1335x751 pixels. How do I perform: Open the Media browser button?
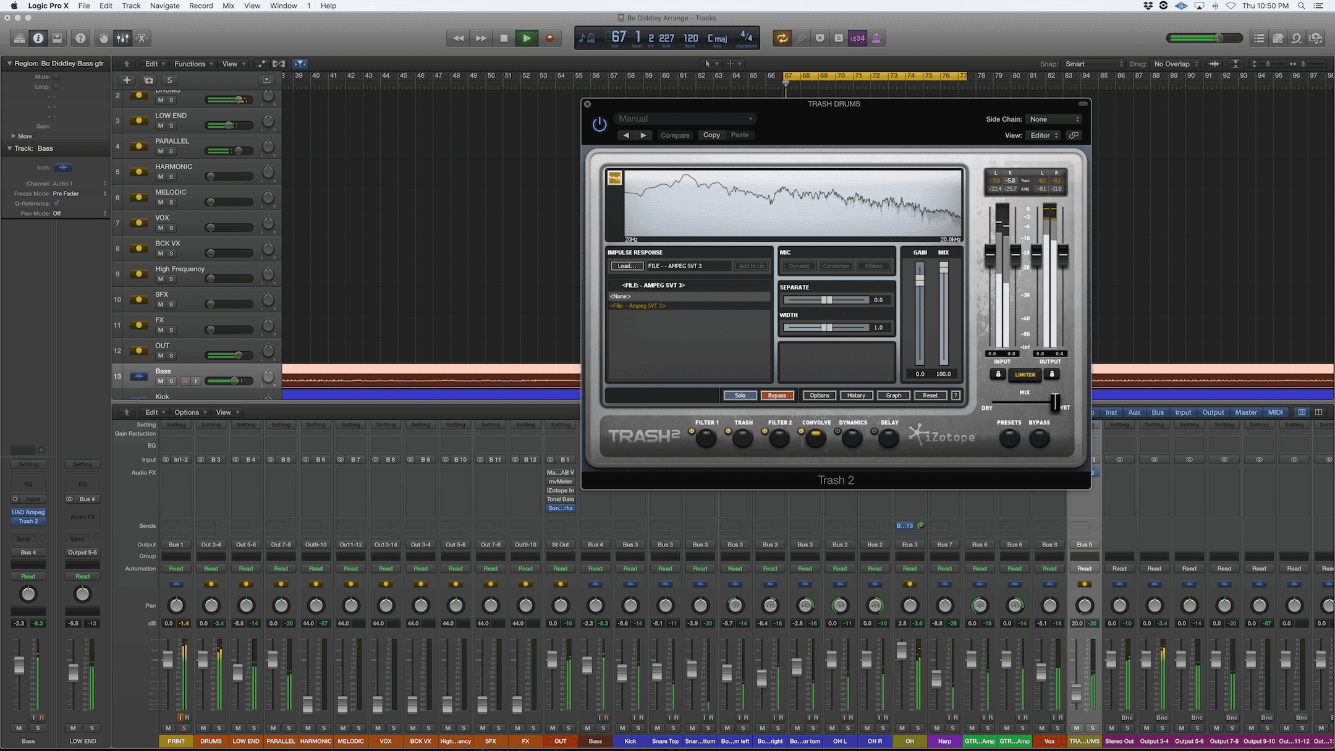click(1316, 38)
